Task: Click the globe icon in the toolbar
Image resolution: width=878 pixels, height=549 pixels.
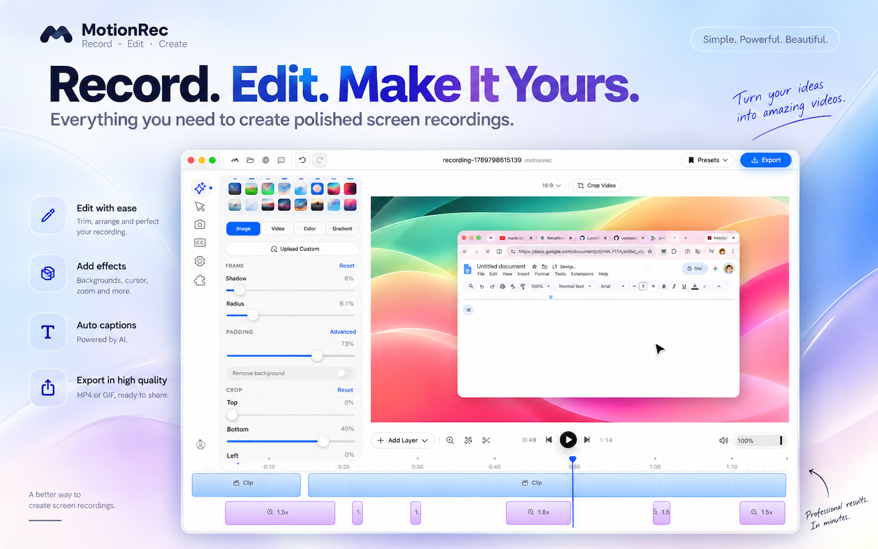Action: 266,160
